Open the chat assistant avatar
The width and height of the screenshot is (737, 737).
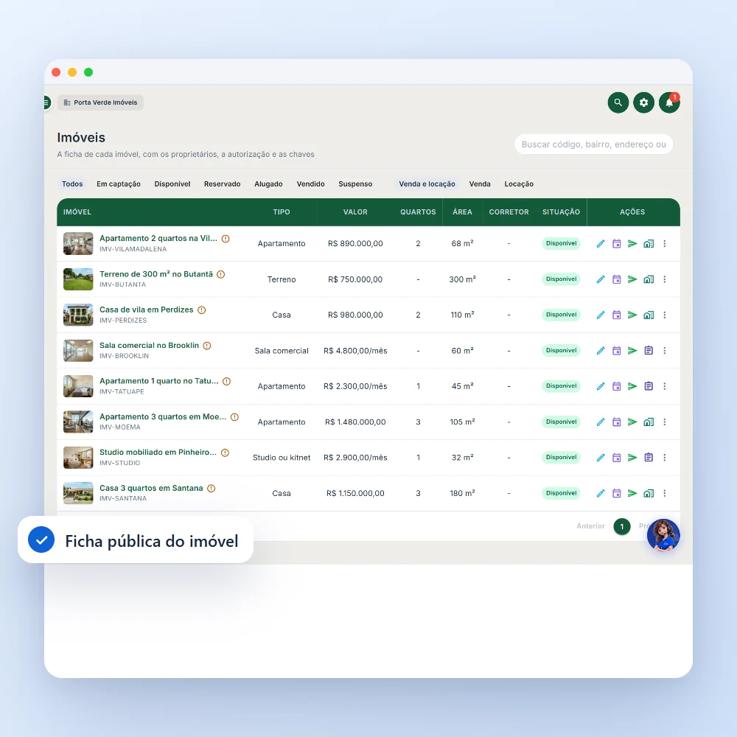[663, 535]
